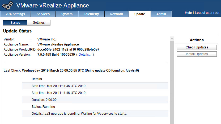Click the Help link

(188, 13)
